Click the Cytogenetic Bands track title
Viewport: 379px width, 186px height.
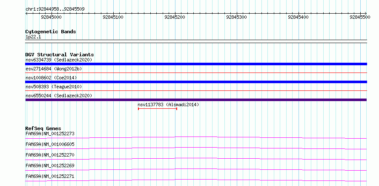click(51, 32)
